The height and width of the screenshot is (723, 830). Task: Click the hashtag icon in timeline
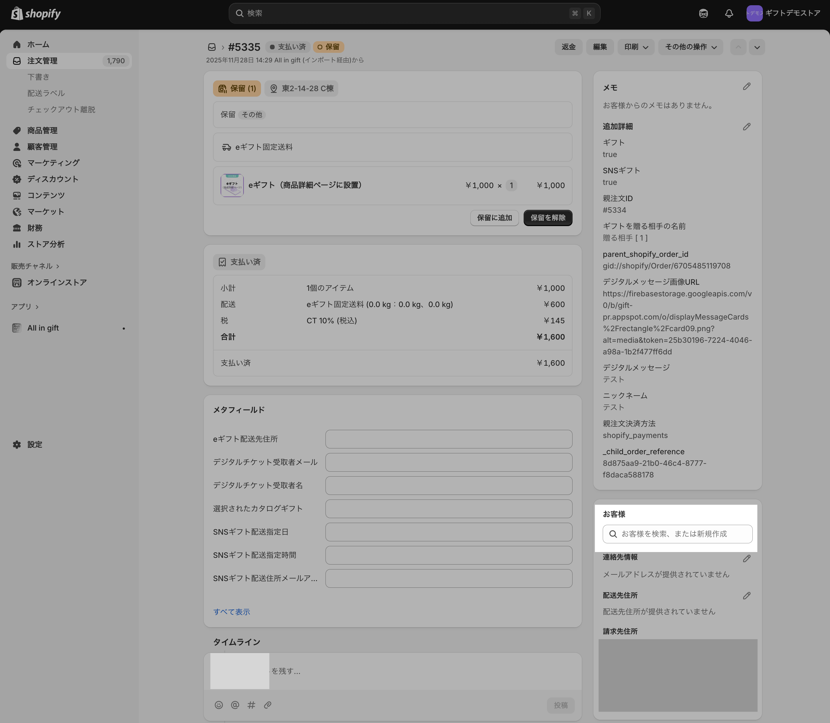tap(251, 705)
